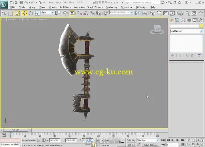Open the Reference Coordinate System dropdown
The width and height of the screenshot is (205, 147).
(x=47, y=12)
